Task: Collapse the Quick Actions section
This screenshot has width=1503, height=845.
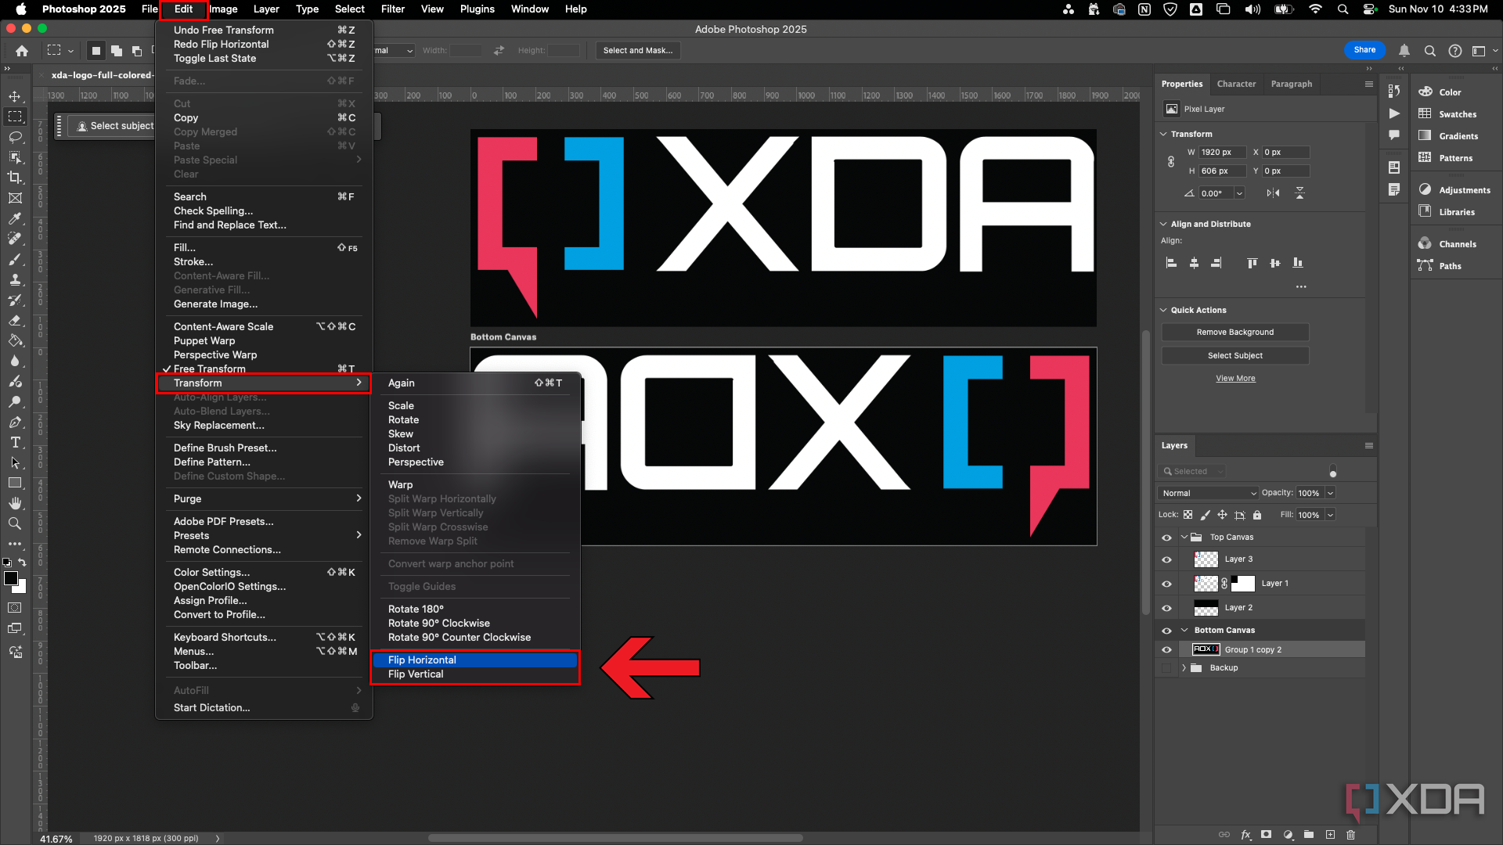Action: [x=1163, y=311]
